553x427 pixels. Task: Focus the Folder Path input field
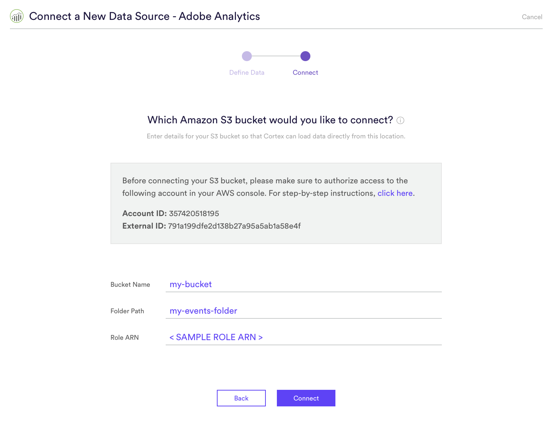[x=304, y=311]
